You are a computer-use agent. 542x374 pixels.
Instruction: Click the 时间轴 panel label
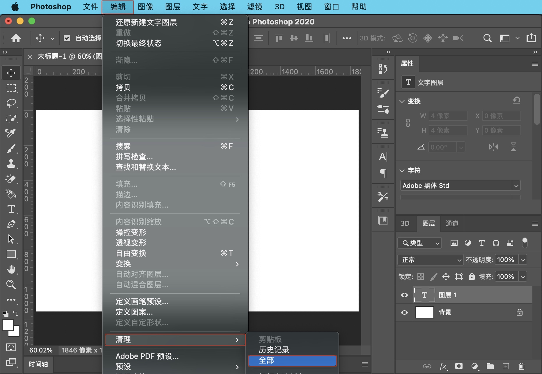click(x=38, y=364)
